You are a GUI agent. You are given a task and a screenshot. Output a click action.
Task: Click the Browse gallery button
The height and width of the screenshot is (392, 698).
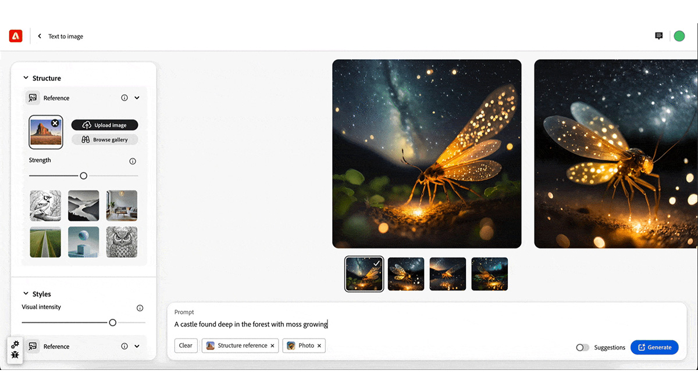tap(105, 139)
